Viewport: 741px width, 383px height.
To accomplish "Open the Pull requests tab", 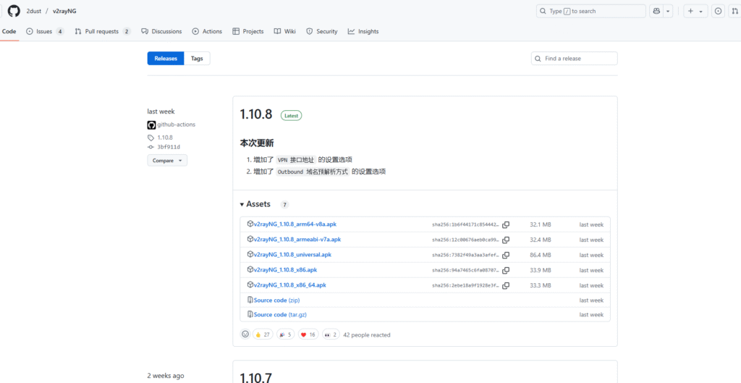I will pos(102,32).
